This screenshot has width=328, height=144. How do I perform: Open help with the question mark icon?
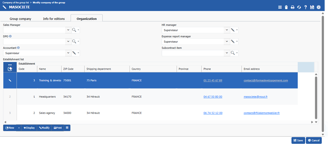pyautogui.click(x=305, y=7)
